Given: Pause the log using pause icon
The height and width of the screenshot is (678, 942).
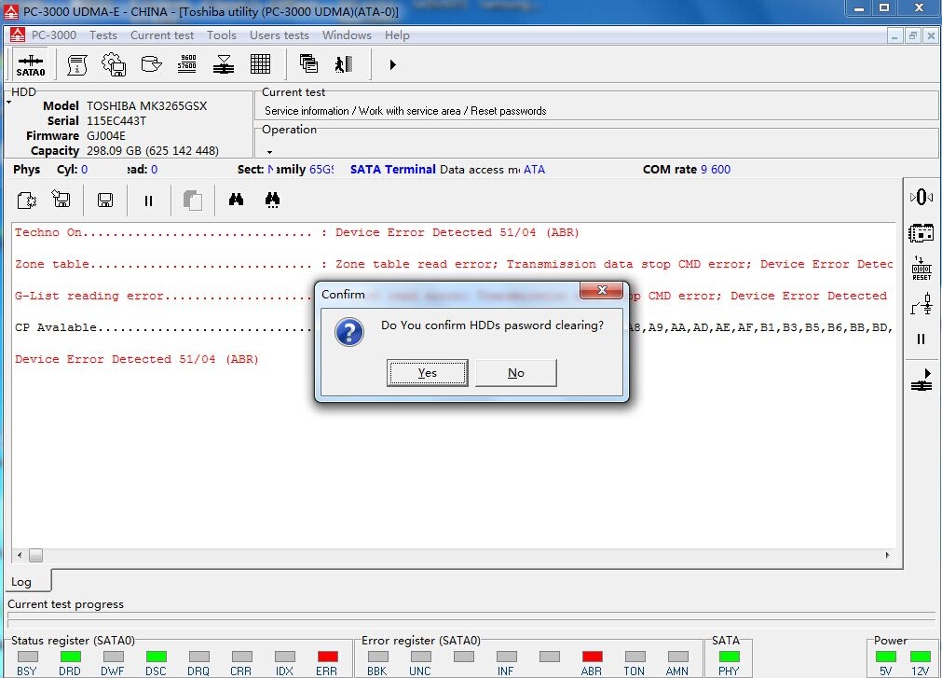Looking at the screenshot, I should (x=148, y=201).
